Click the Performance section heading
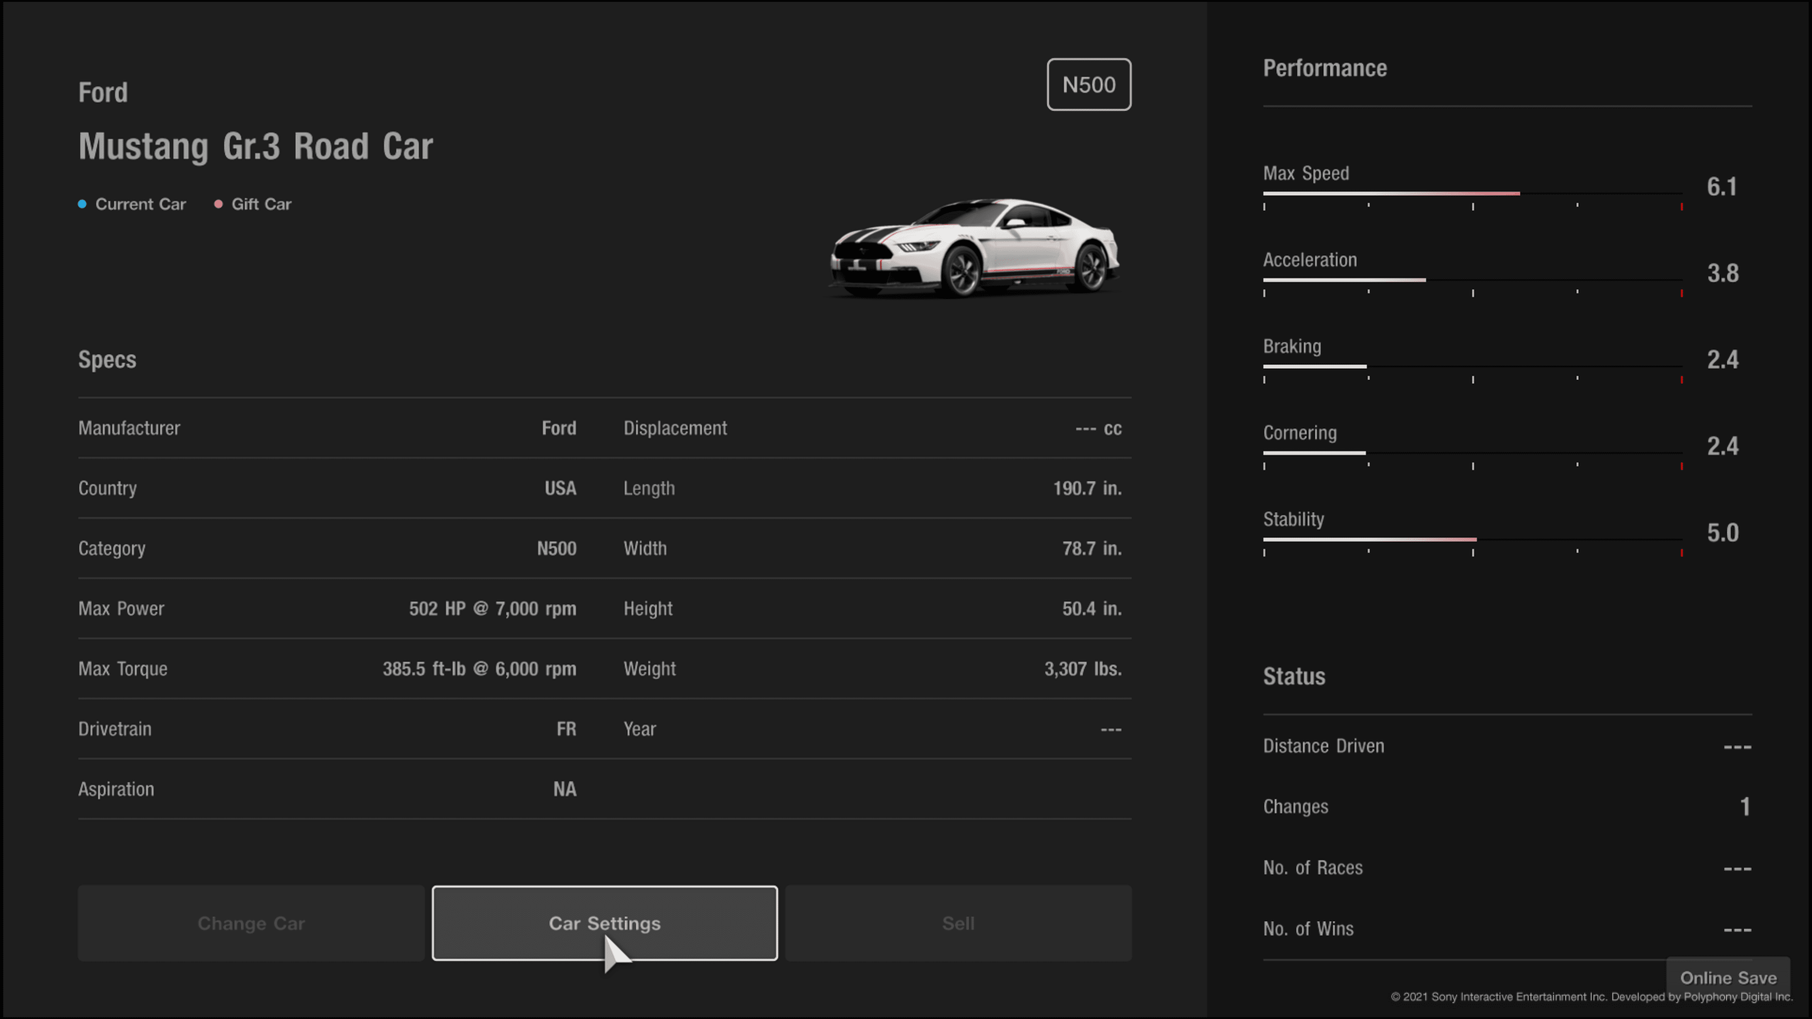 click(1325, 68)
